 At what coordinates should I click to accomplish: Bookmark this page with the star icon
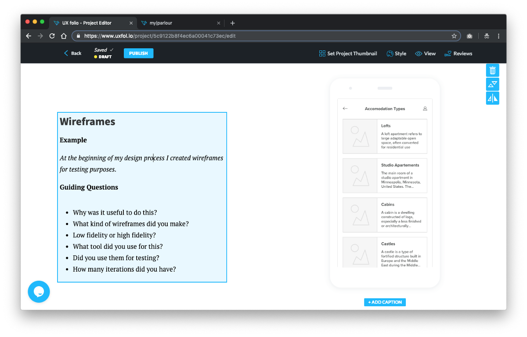click(x=454, y=36)
